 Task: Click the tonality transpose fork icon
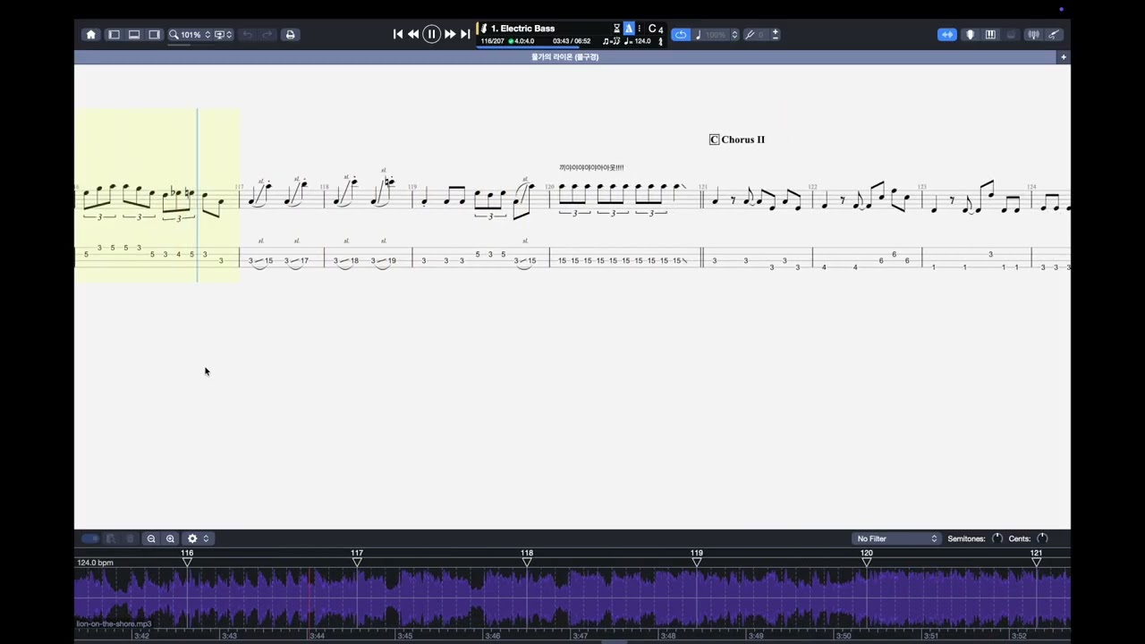750,35
